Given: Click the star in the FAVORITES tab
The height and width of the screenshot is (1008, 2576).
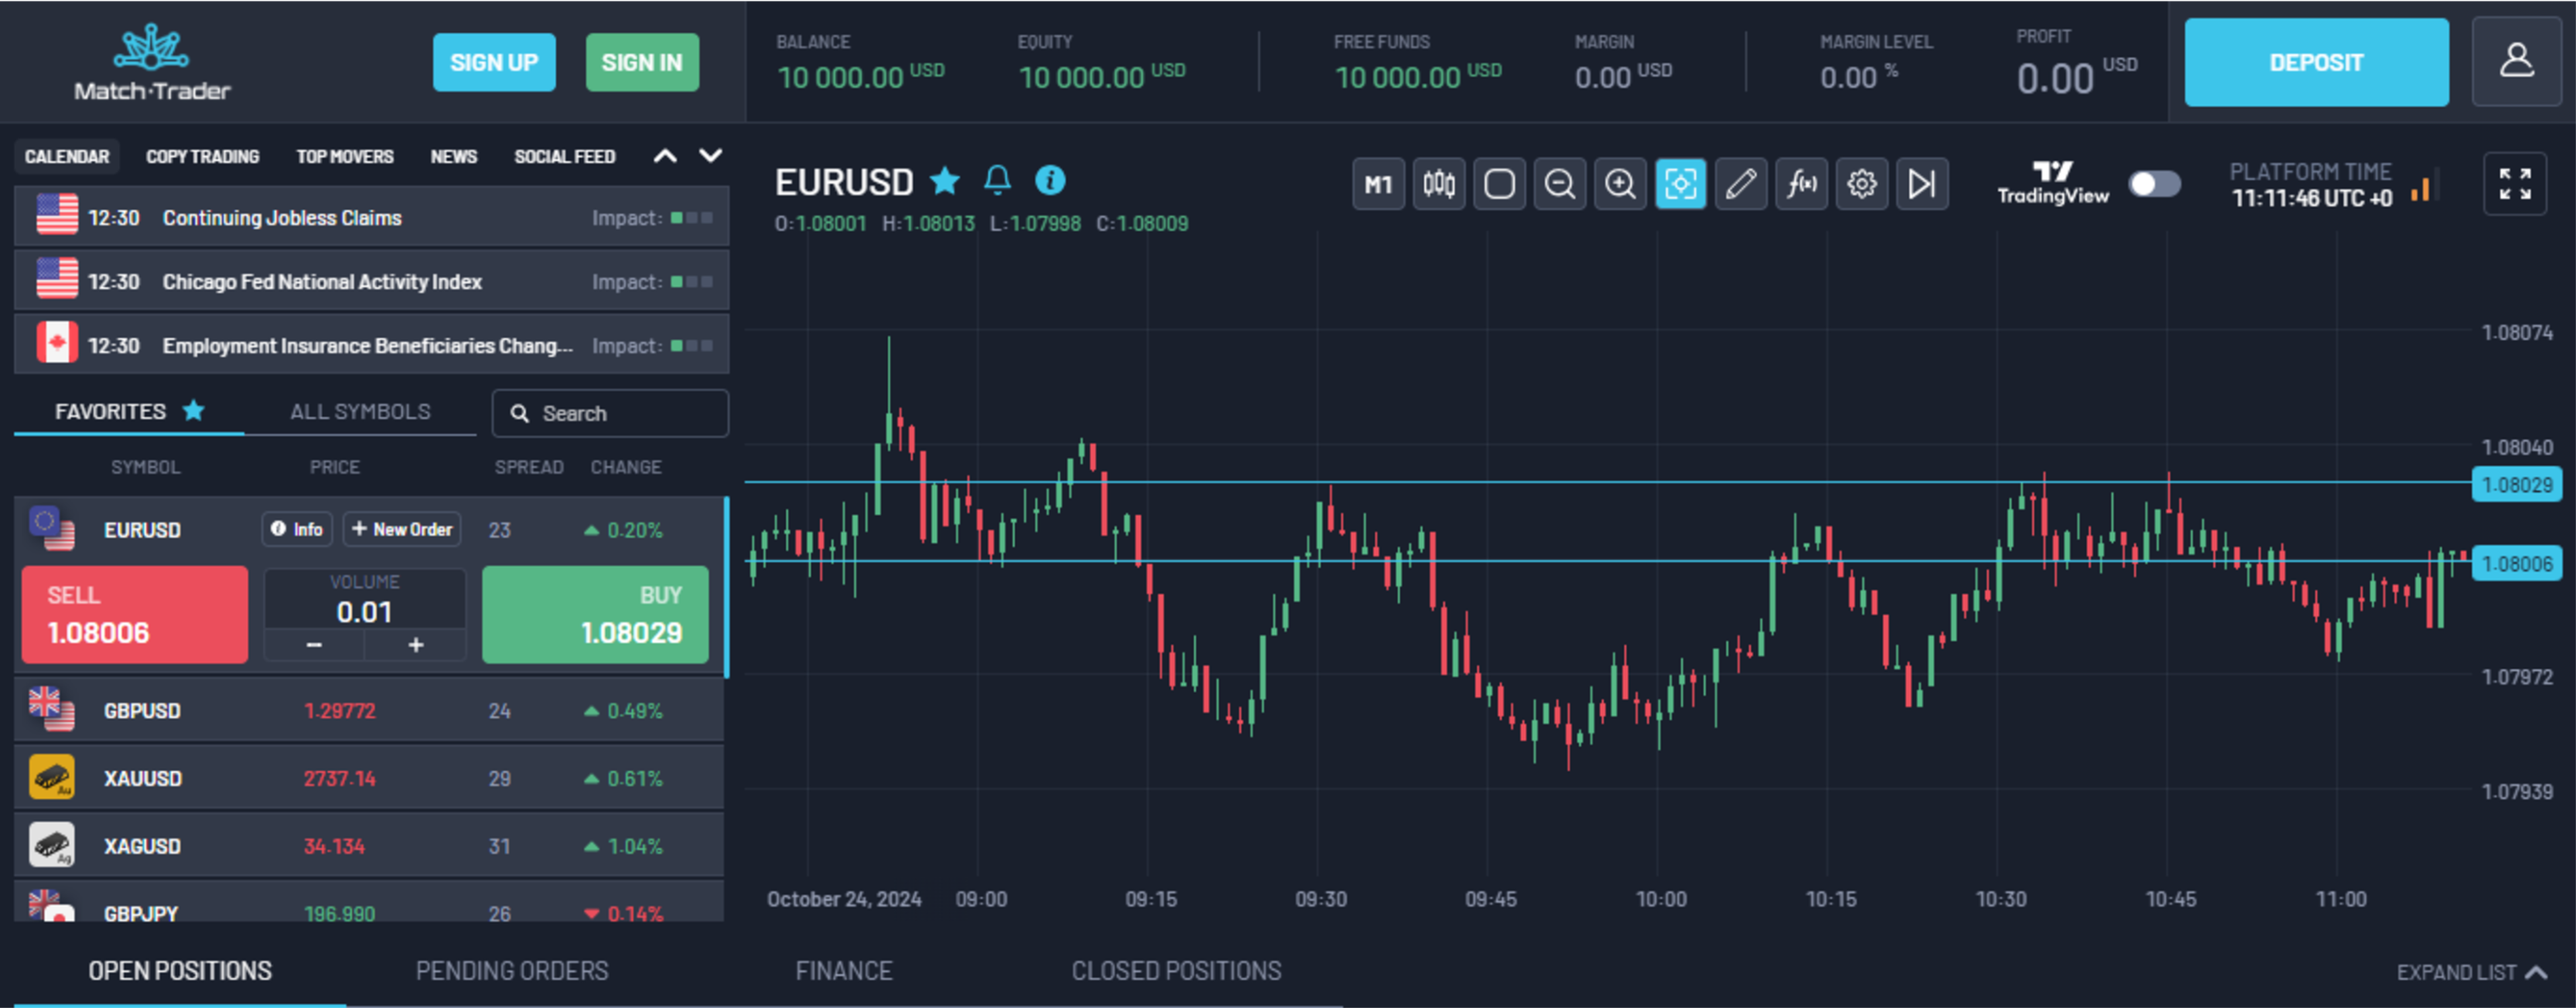Looking at the screenshot, I should pos(194,410).
